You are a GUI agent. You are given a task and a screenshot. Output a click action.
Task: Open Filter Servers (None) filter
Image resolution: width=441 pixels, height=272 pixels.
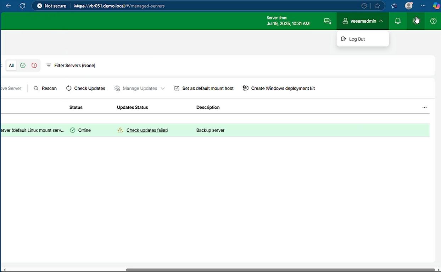pyautogui.click(x=71, y=66)
